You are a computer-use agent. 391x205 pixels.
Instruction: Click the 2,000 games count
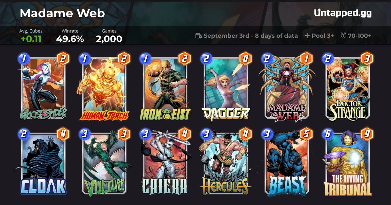point(109,39)
